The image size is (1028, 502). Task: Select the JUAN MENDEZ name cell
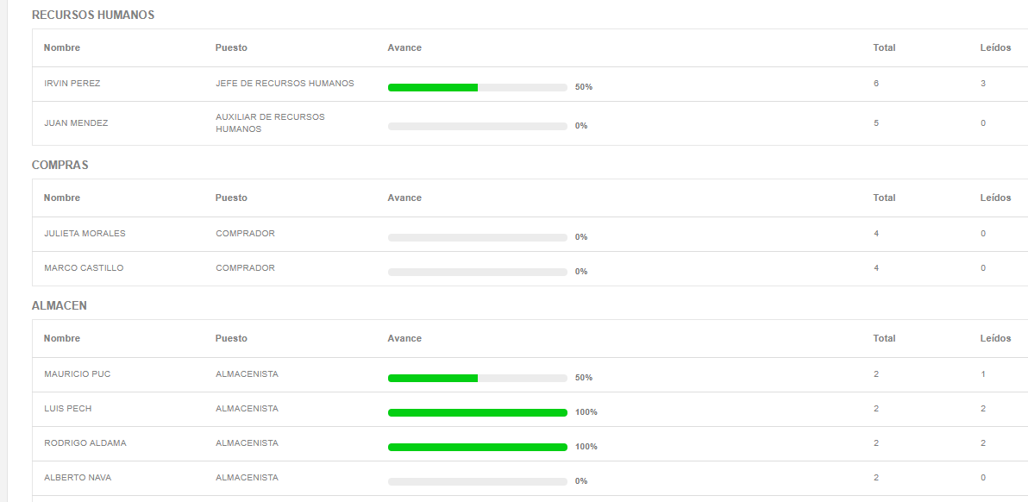coord(76,123)
